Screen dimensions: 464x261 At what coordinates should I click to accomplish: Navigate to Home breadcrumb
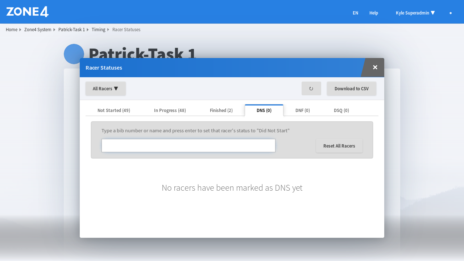coord(12,30)
